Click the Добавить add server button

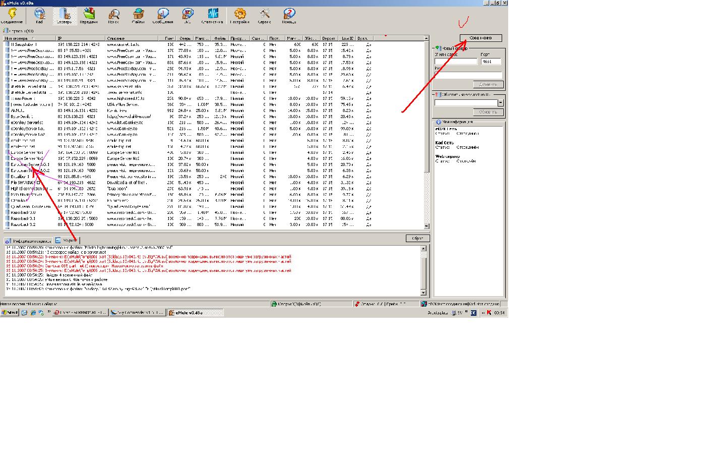[x=488, y=85]
